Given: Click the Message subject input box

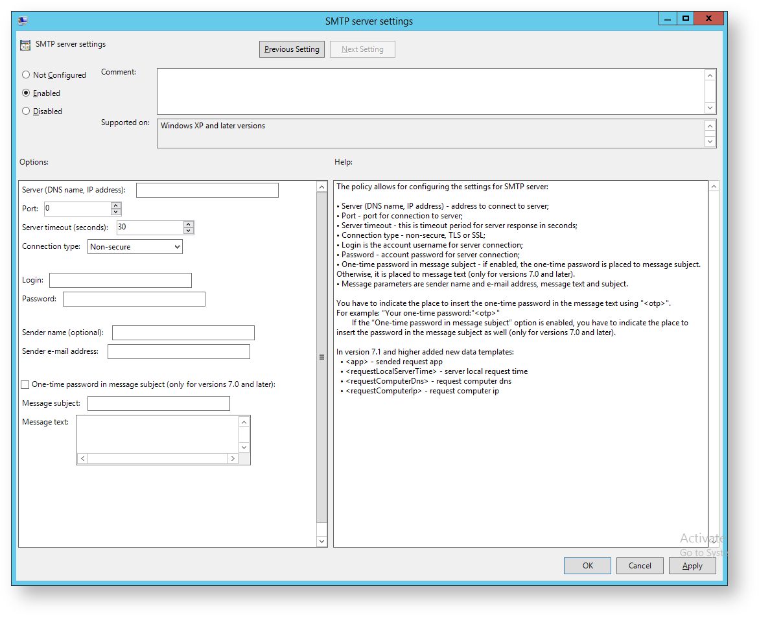Looking at the screenshot, I should tap(158, 403).
